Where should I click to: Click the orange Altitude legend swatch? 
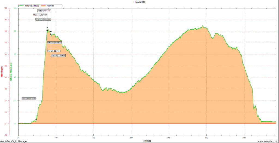point(43,5)
